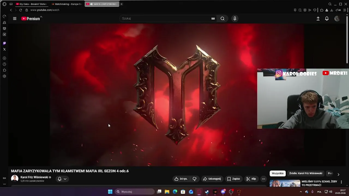This screenshot has width=349, height=196.
Task: Submit search with the magnifier button
Action: click(x=222, y=19)
